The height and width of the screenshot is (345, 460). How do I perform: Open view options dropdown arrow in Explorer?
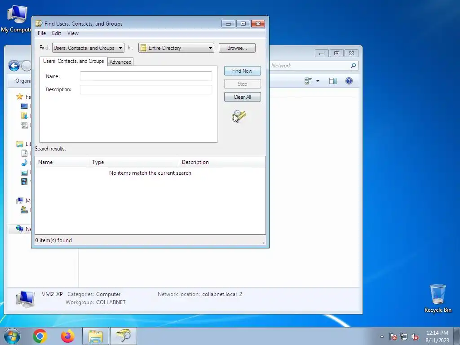(318, 81)
